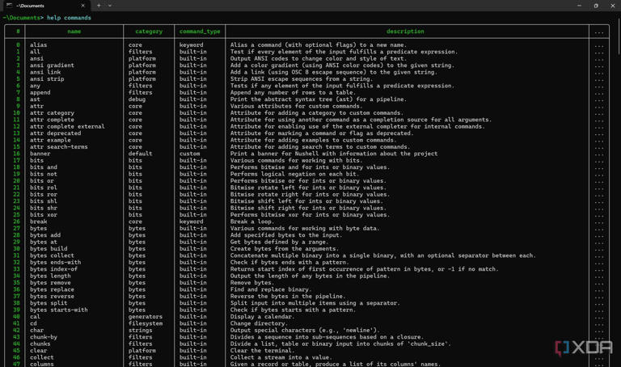Click the 'help commands' prompt text
This screenshot has width=621, height=367.
69,18
